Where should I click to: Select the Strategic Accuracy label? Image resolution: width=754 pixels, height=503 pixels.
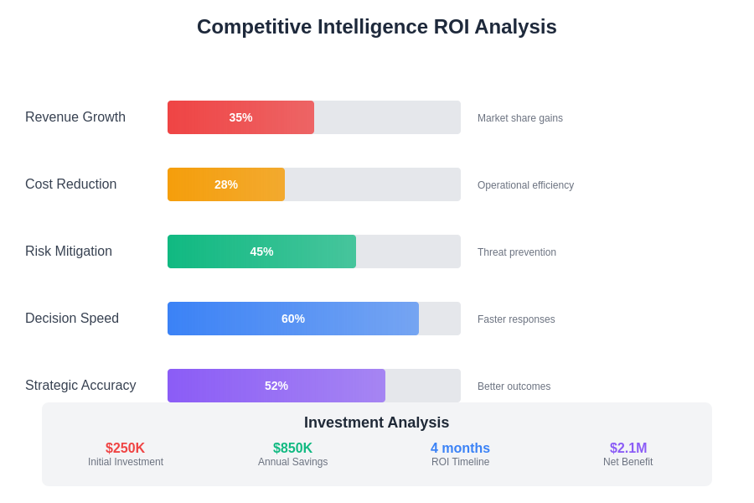pyautogui.click(x=80, y=386)
